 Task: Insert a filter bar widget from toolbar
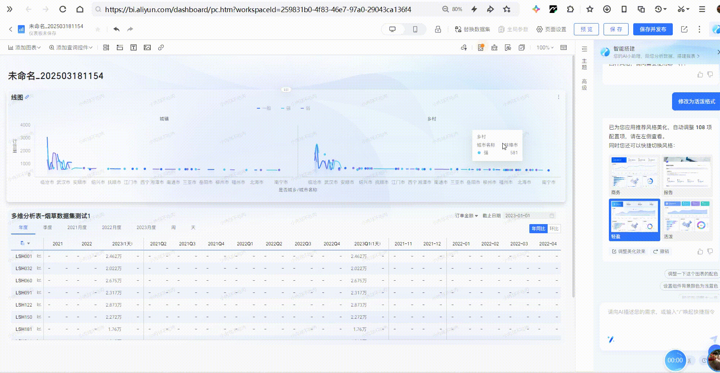pyautogui.click(x=106, y=47)
